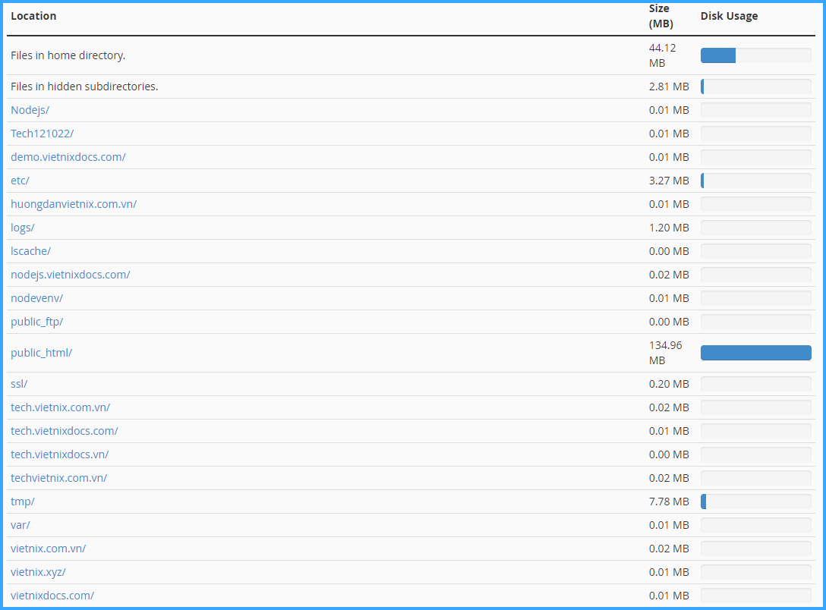Click the 1.20 MB size for logs/
The image size is (826, 610).
[669, 228]
